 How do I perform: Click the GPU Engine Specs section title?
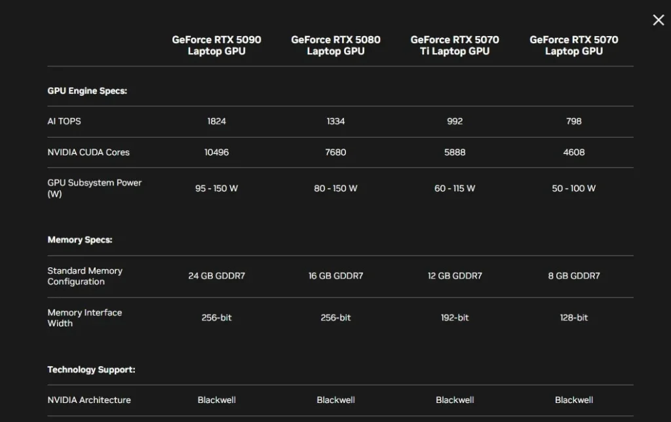click(87, 91)
